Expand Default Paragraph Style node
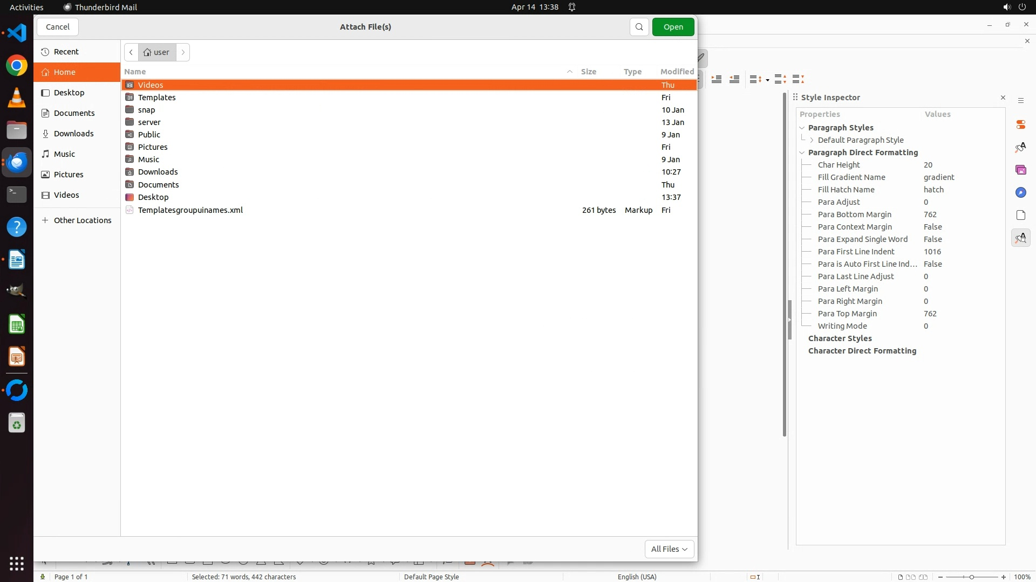The image size is (1036, 582). (812, 140)
